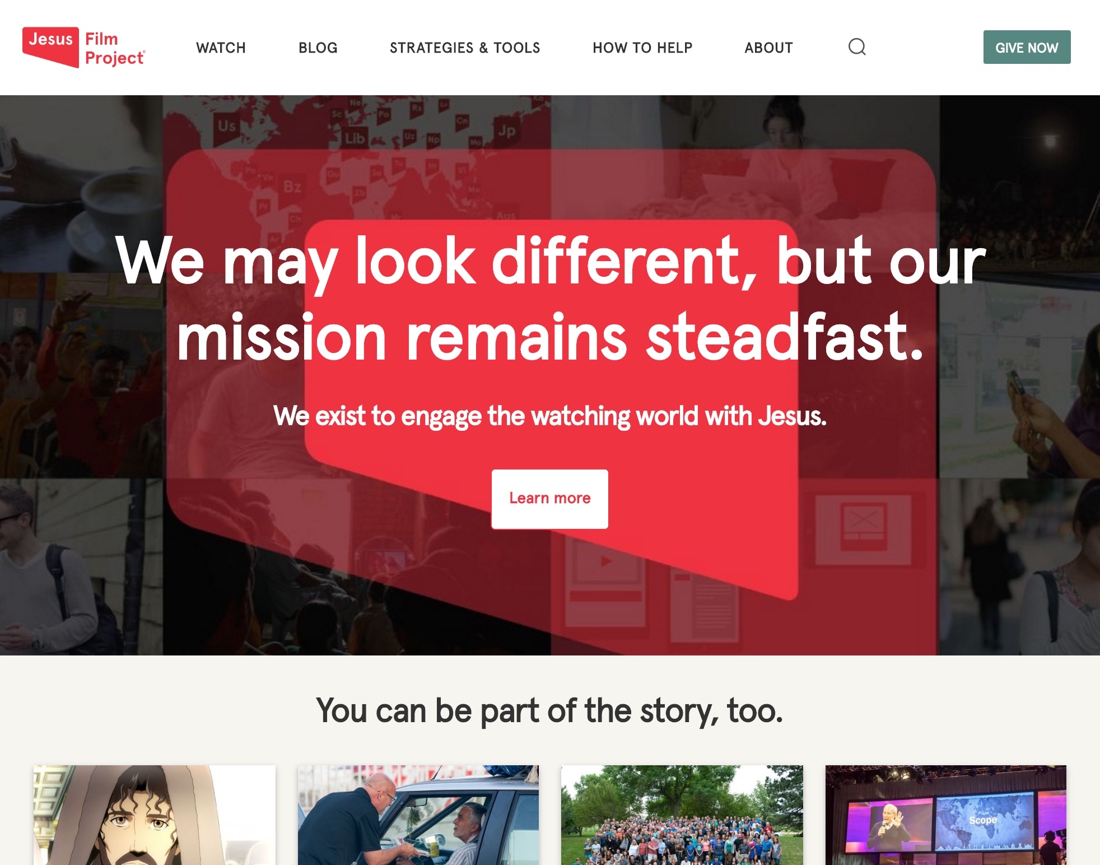
Task: Go to the BLOG menu item
Action: pyautogui.click(x=318, y=48)
